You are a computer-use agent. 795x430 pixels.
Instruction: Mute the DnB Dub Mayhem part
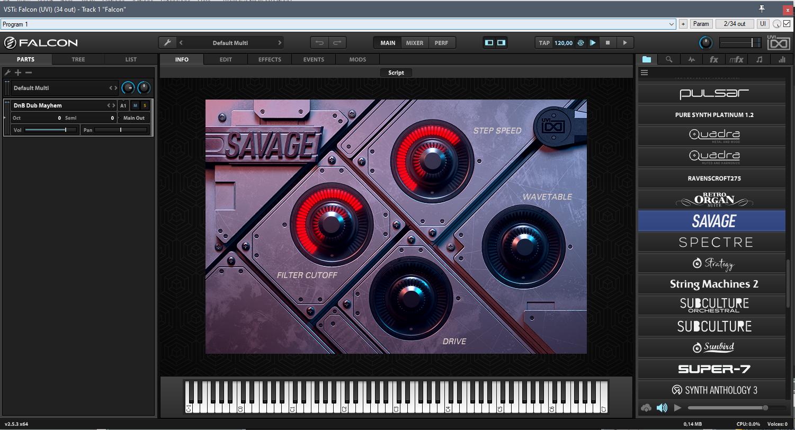click(x=135, y=105)
